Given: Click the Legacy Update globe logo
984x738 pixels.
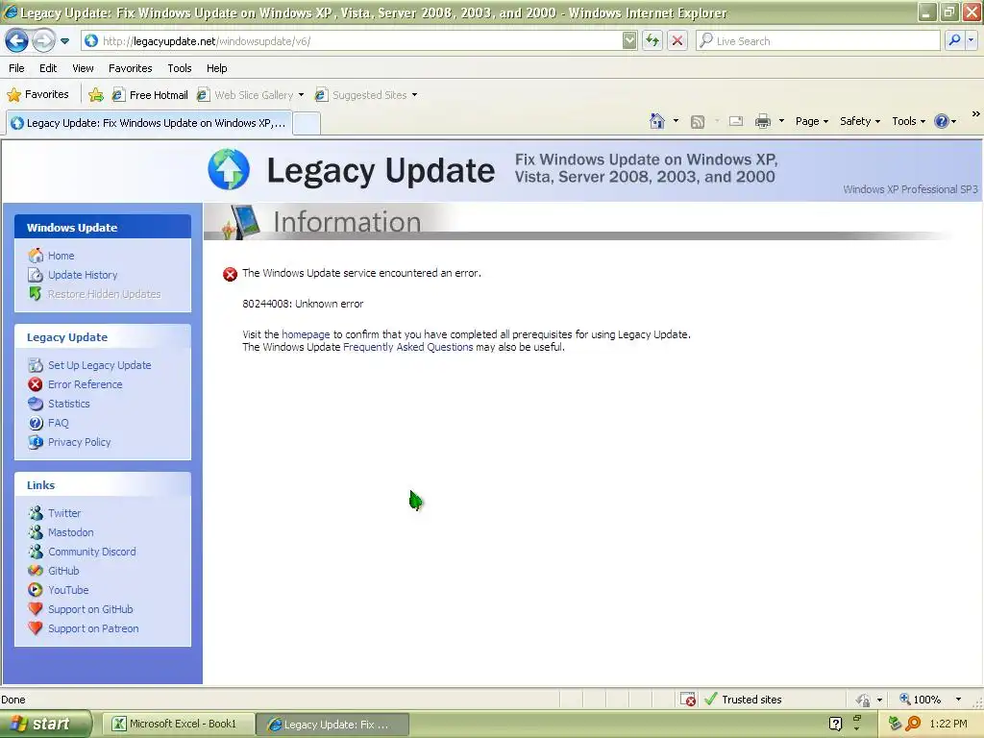Looking at the screenshot, I should coord(229,169).
